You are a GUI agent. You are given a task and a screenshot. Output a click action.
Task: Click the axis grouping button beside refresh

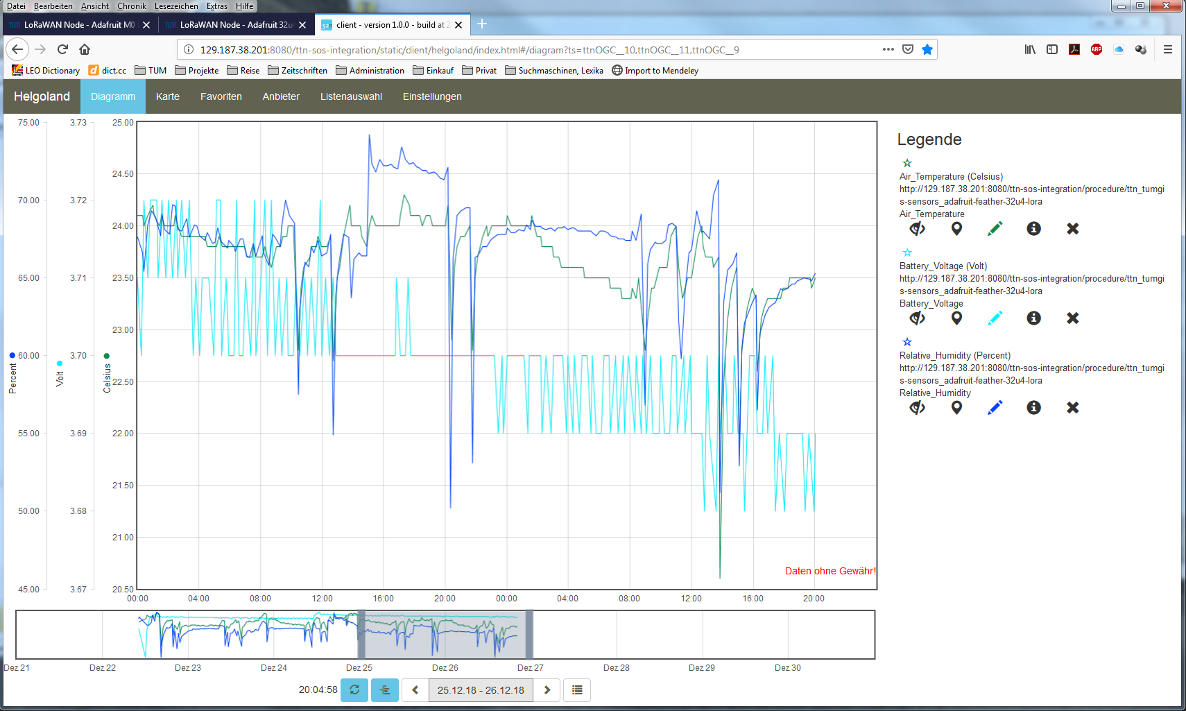[385, 690]
